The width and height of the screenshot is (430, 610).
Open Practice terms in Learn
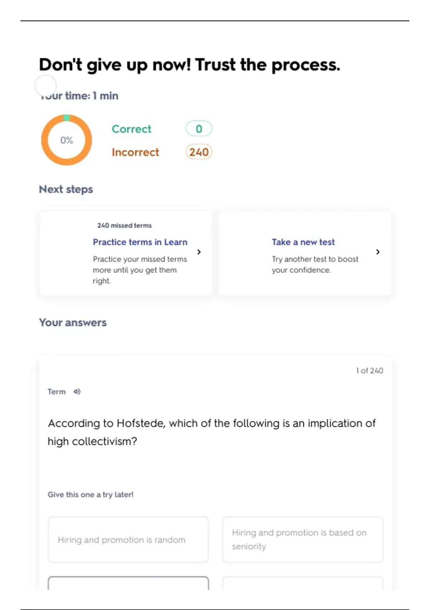coord(140,242)
